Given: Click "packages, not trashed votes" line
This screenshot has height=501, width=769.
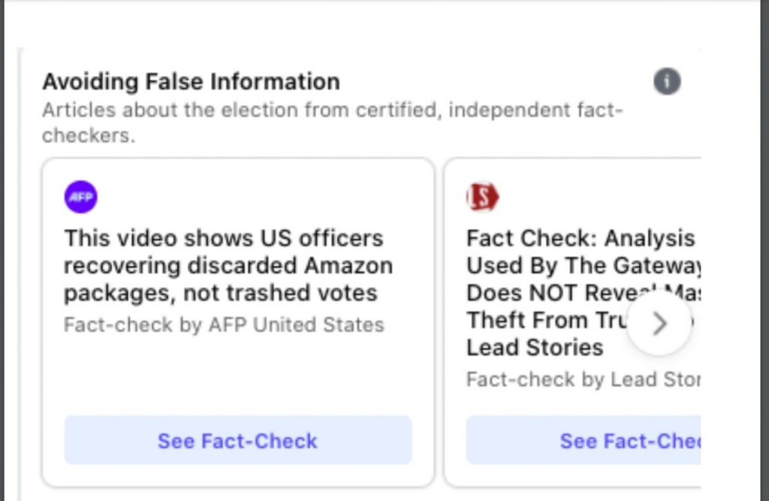Looking at the screenshot, I should (x=220, y=293).
